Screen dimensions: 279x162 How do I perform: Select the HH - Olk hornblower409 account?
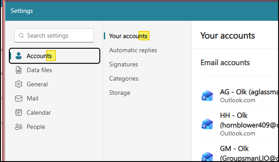240,124
